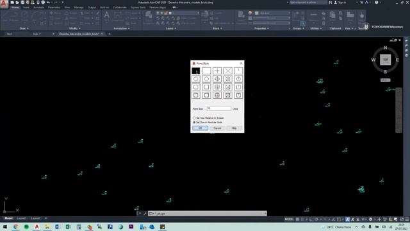410x231 pixels.
Task: Expand the Properties panel dropdown
Action: click(261, 28)
